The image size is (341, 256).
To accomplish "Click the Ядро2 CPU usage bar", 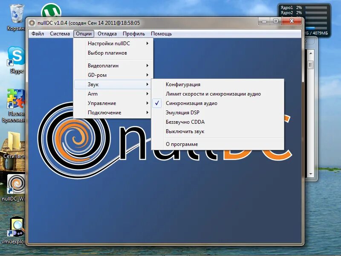I will 316,13.
